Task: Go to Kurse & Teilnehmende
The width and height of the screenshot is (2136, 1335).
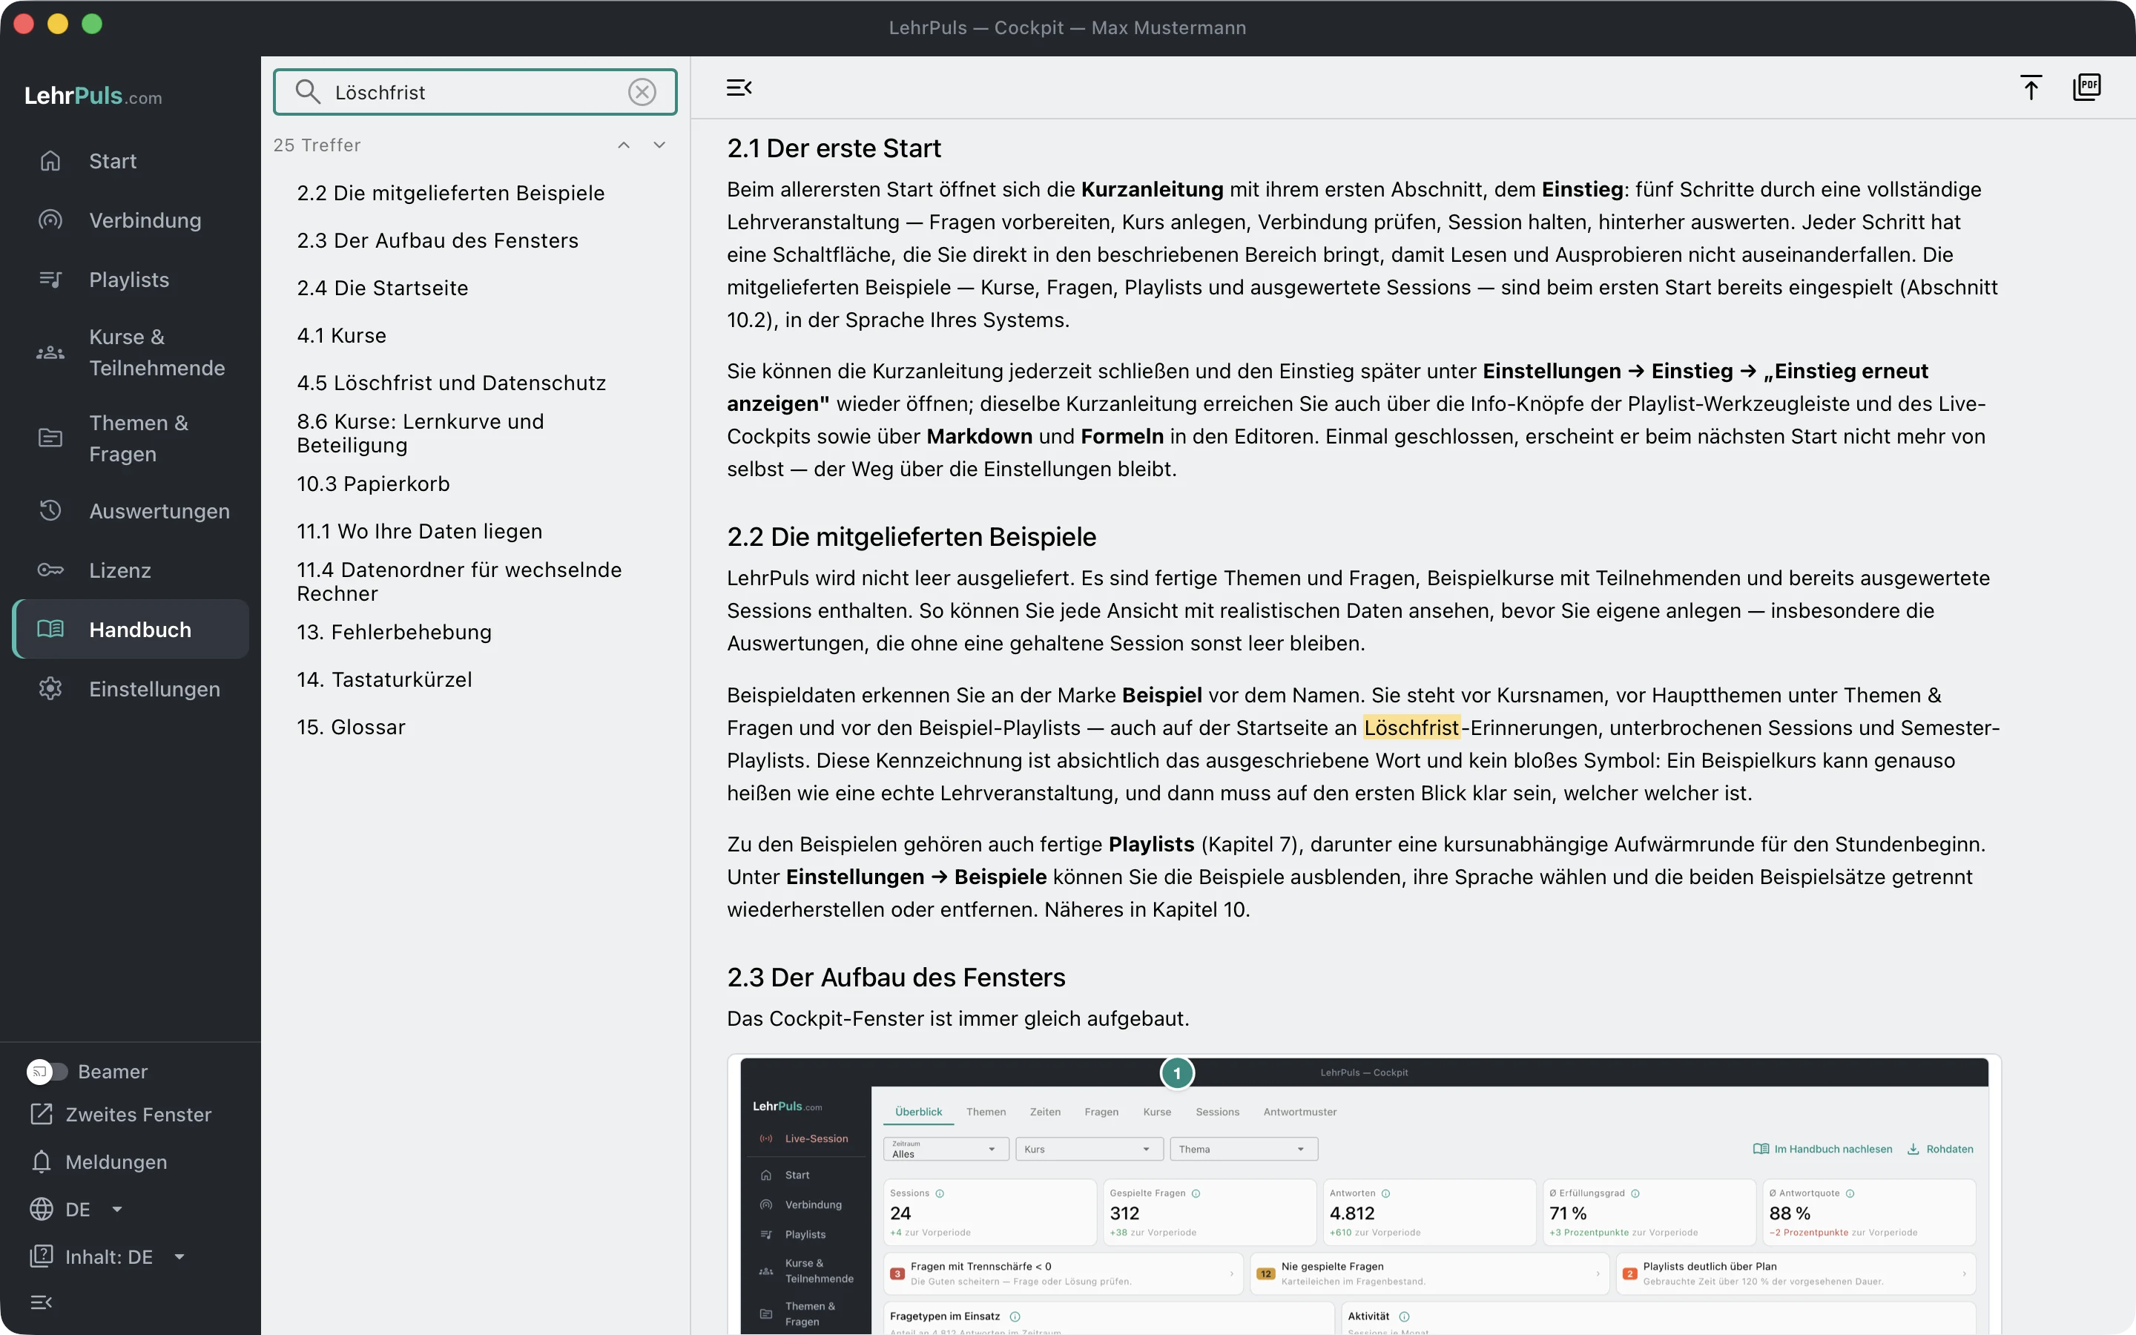Action: coord(131,352)
